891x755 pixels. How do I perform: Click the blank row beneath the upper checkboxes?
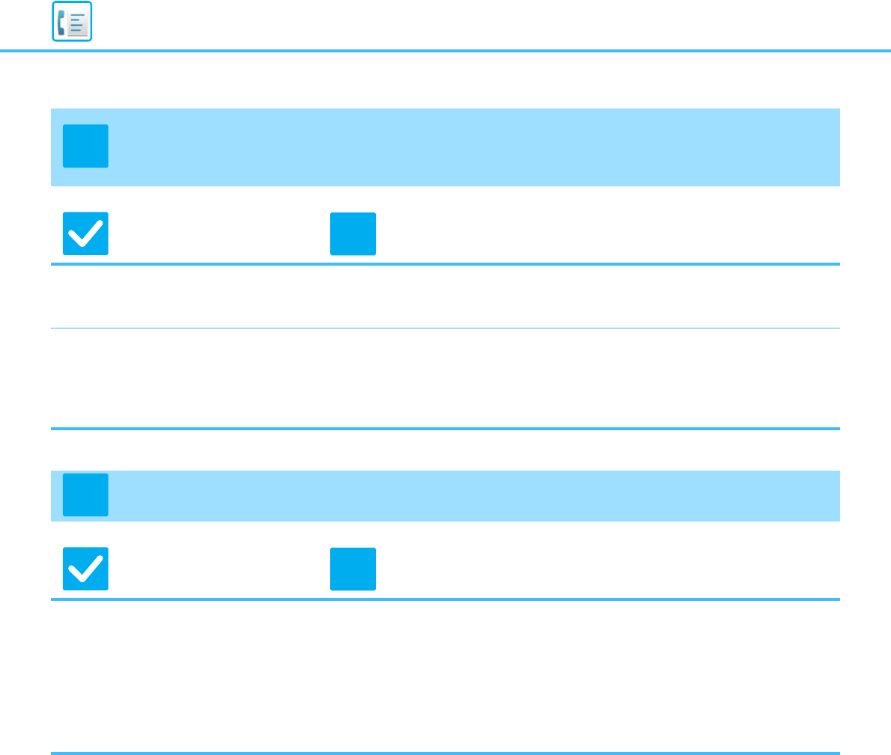tap(445, 297)
